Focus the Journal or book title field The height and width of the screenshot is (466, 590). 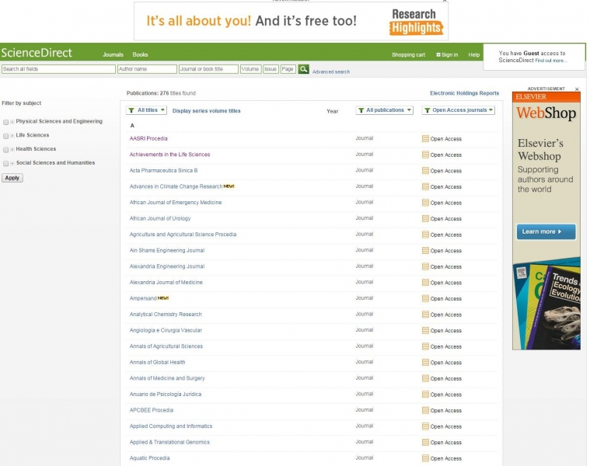pos(208,69)
